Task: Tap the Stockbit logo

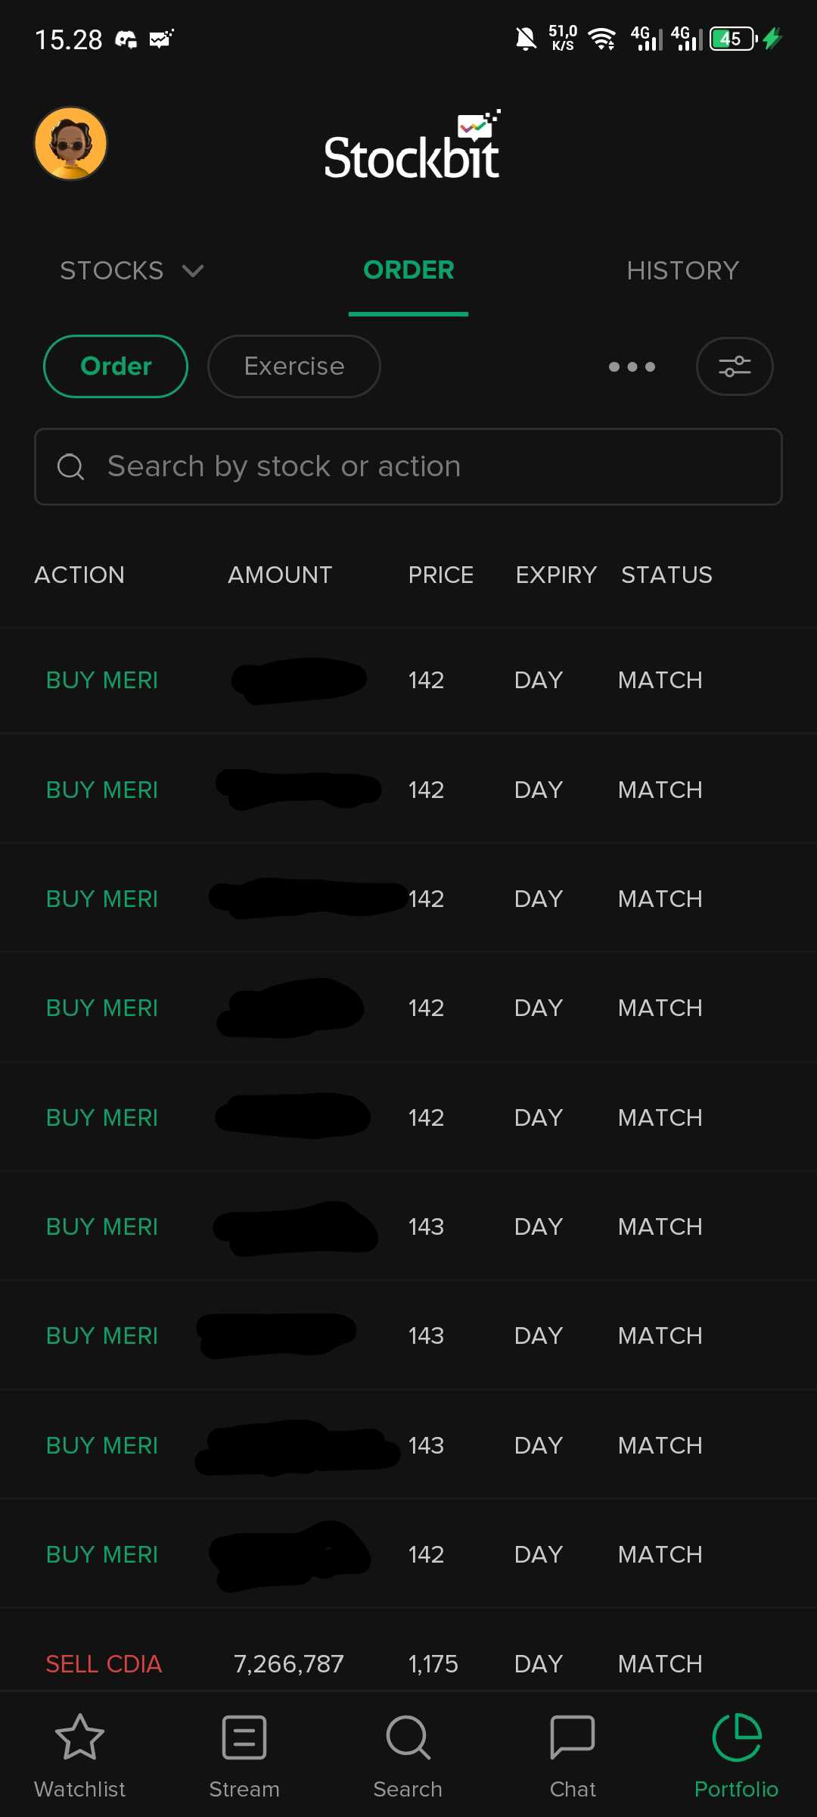Action: tap(412, 149)
